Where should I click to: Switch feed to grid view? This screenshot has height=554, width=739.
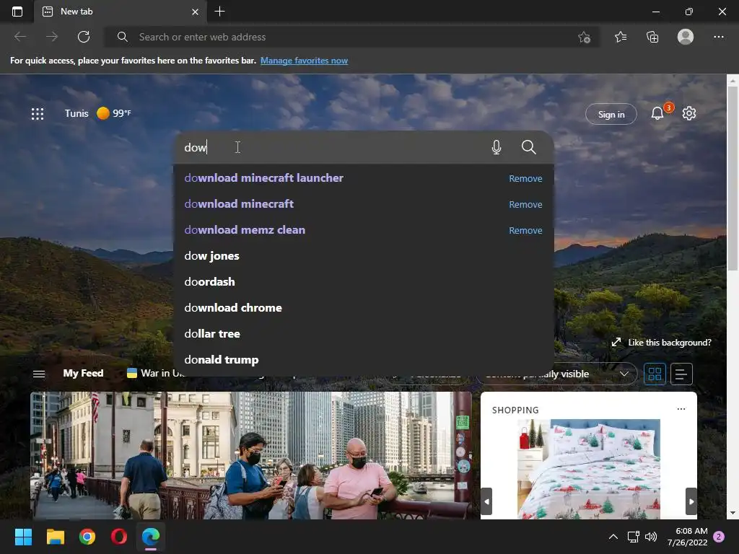[x=655, y=374]
